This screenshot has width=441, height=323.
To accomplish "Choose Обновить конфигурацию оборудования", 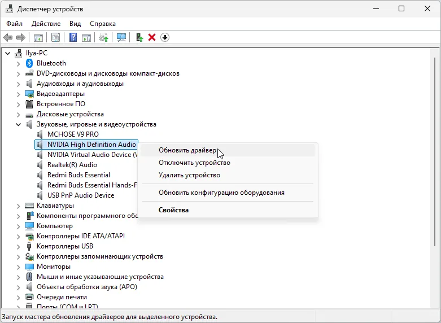I will (227, 193).
